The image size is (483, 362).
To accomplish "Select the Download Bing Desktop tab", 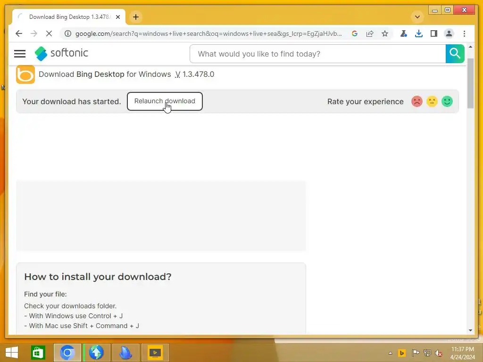I will [x=69, y=17].
